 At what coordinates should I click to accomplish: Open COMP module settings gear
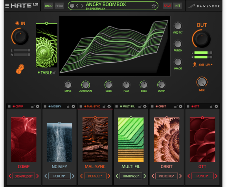click(x=37, y=106)
